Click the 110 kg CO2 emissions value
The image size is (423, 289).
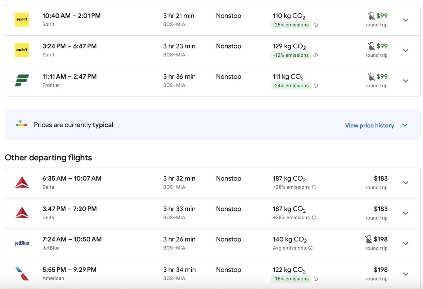[289, 16]
